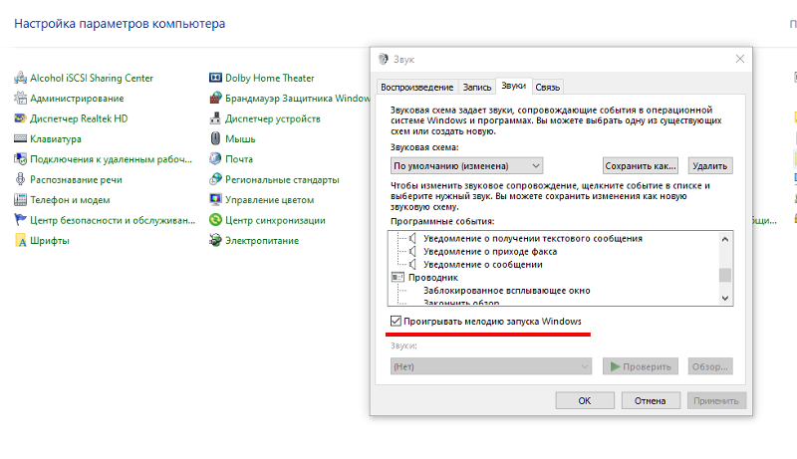Screen dimensions: 797x459
Task: Click the Электропитание power icon
Action: tap(215, 240)
